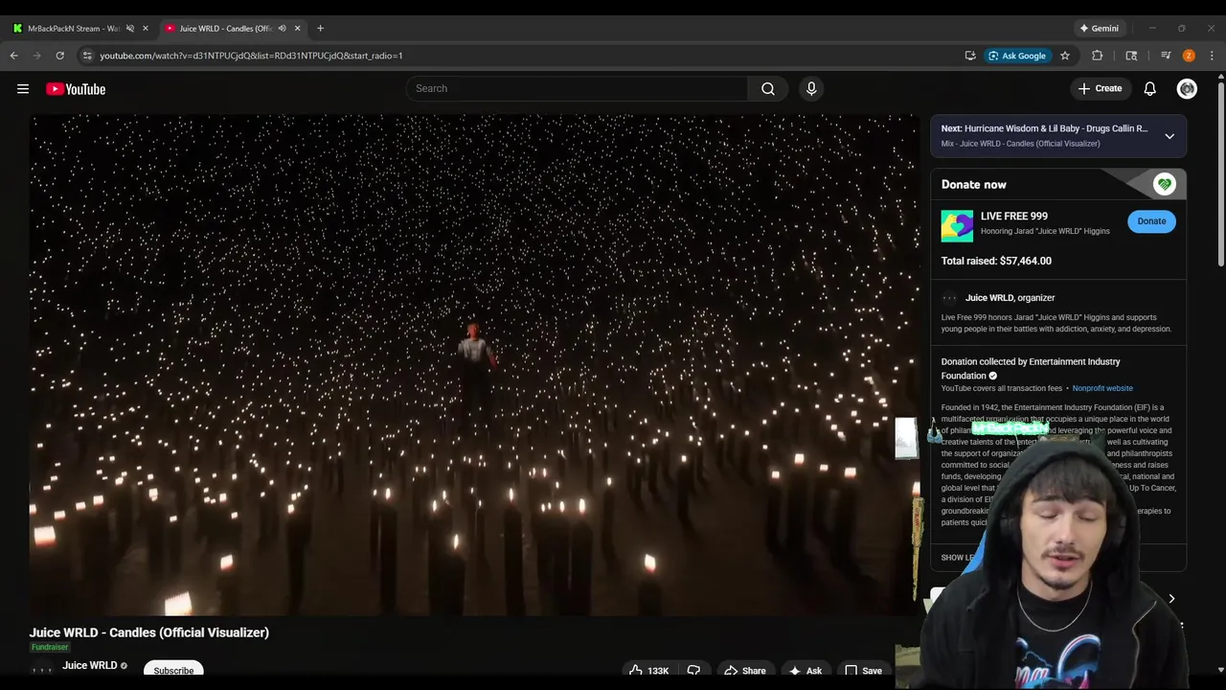Subscribe to Juice WRLD channel
Viewport: 1226px width, 690px height.
[x=173, y=670]
